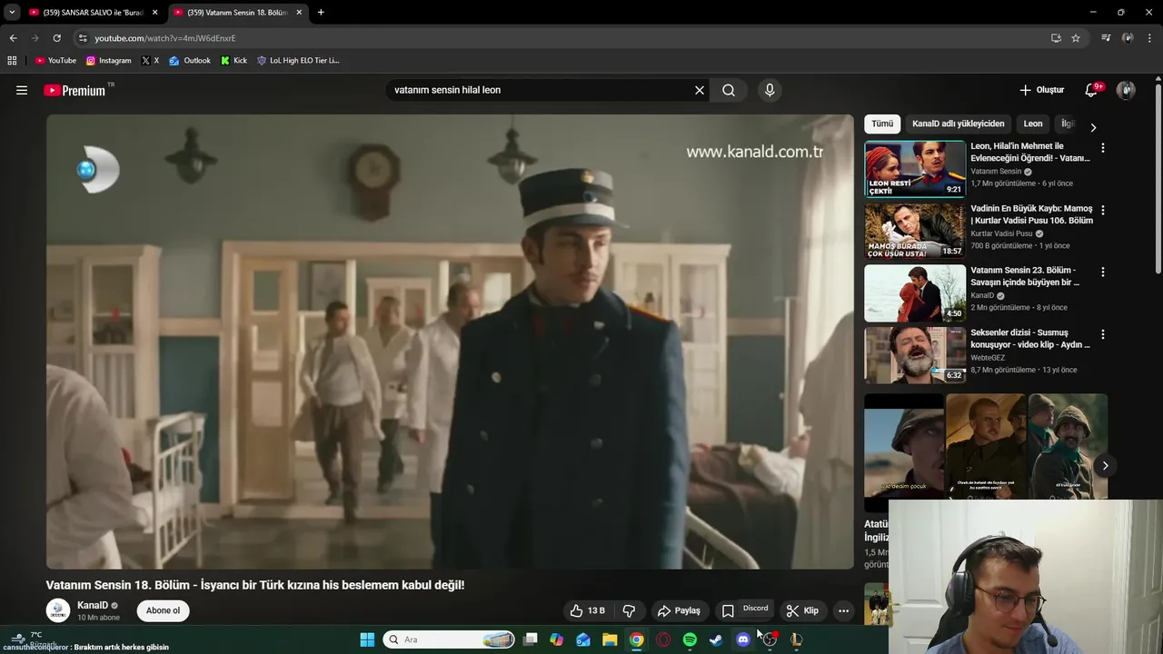1163x654 pixels.
Task: Save video with bookmark button
Action: [x=728, y=610]
